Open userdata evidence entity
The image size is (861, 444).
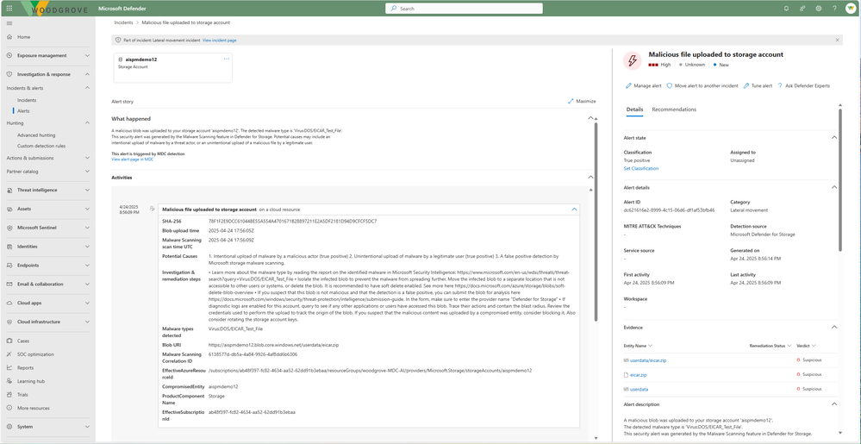pos(640,389)
